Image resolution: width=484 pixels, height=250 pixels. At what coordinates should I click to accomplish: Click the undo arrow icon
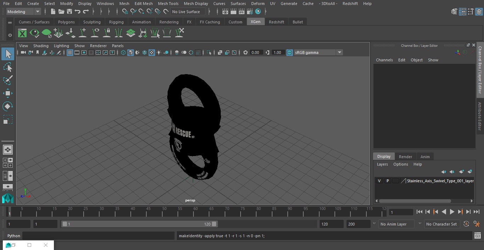coord(78,12)
